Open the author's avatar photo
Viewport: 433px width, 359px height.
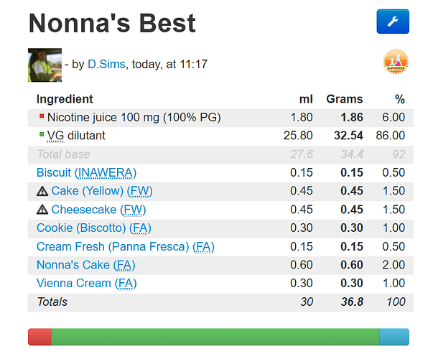click(x=45, y=65)
